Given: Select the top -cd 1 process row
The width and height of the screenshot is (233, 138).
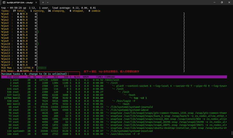Looking at the screenshot, I should (138, 98).
